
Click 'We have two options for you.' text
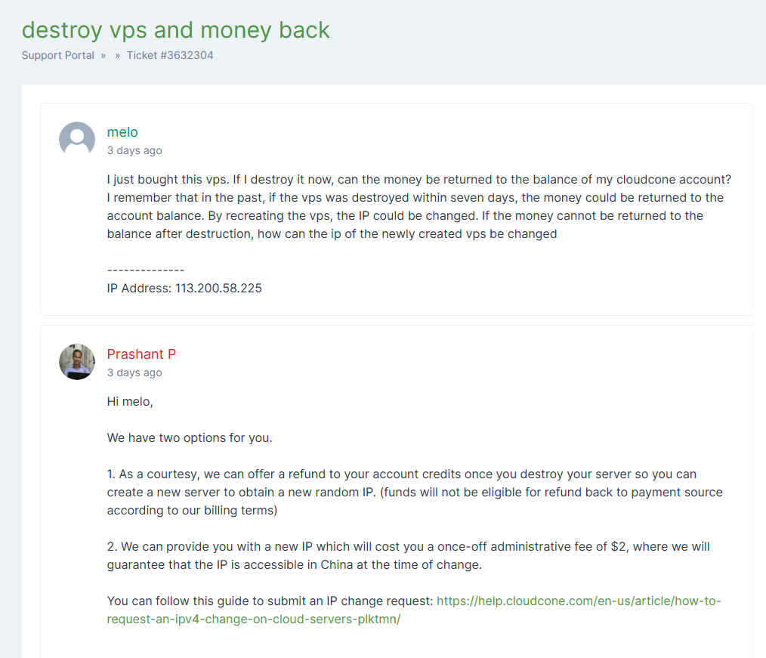coord(190,437)
